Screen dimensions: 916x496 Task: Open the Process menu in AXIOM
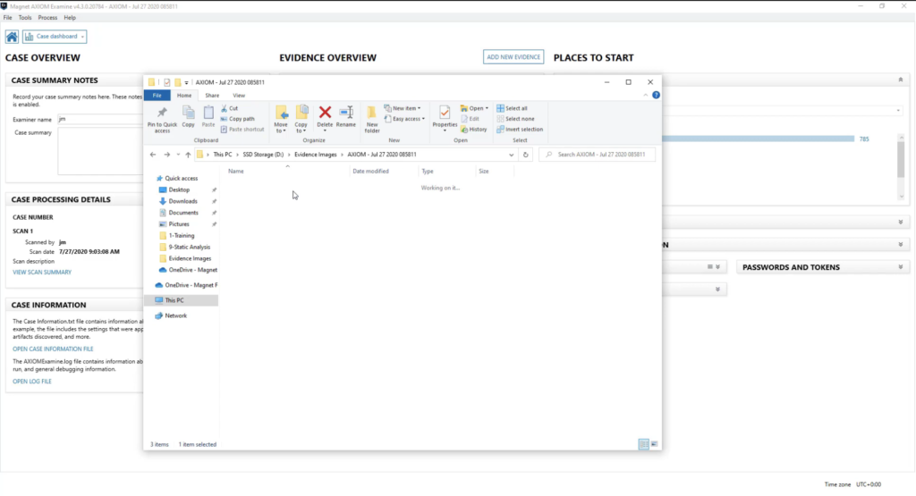47,18
